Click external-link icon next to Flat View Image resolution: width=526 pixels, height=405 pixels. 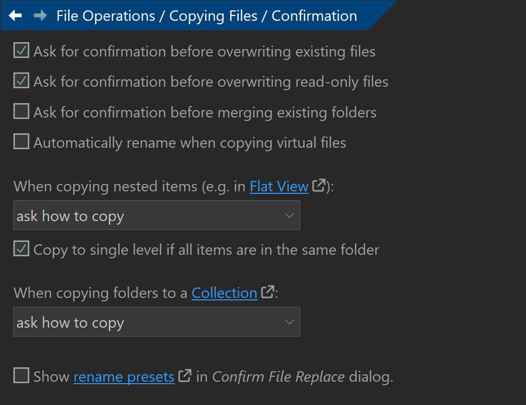(319, 185)
